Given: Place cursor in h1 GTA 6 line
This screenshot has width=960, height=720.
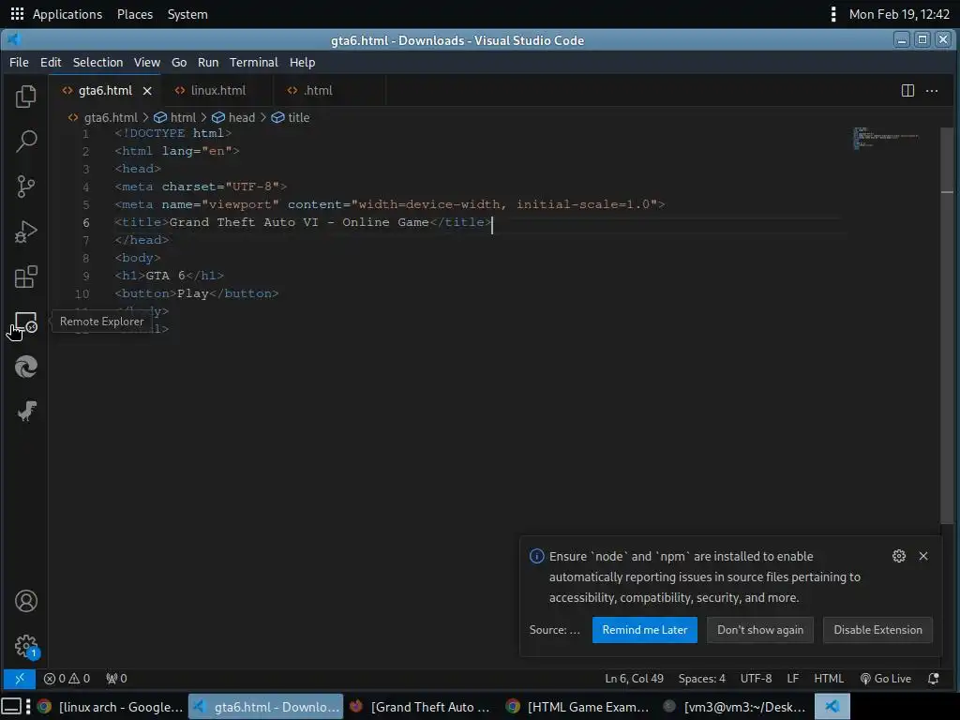Looking at the screenshot, I should [x=169, y=276].
